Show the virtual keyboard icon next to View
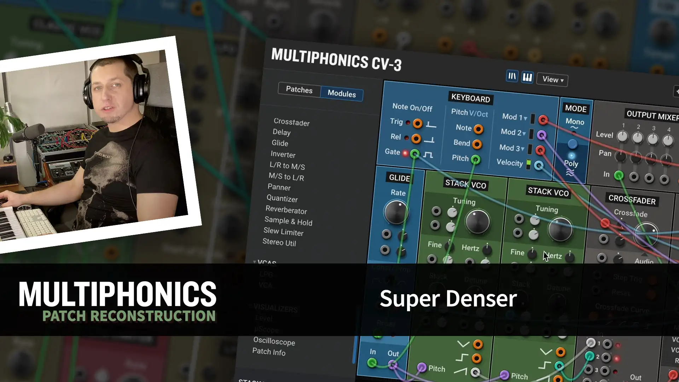 click(527, 77)
